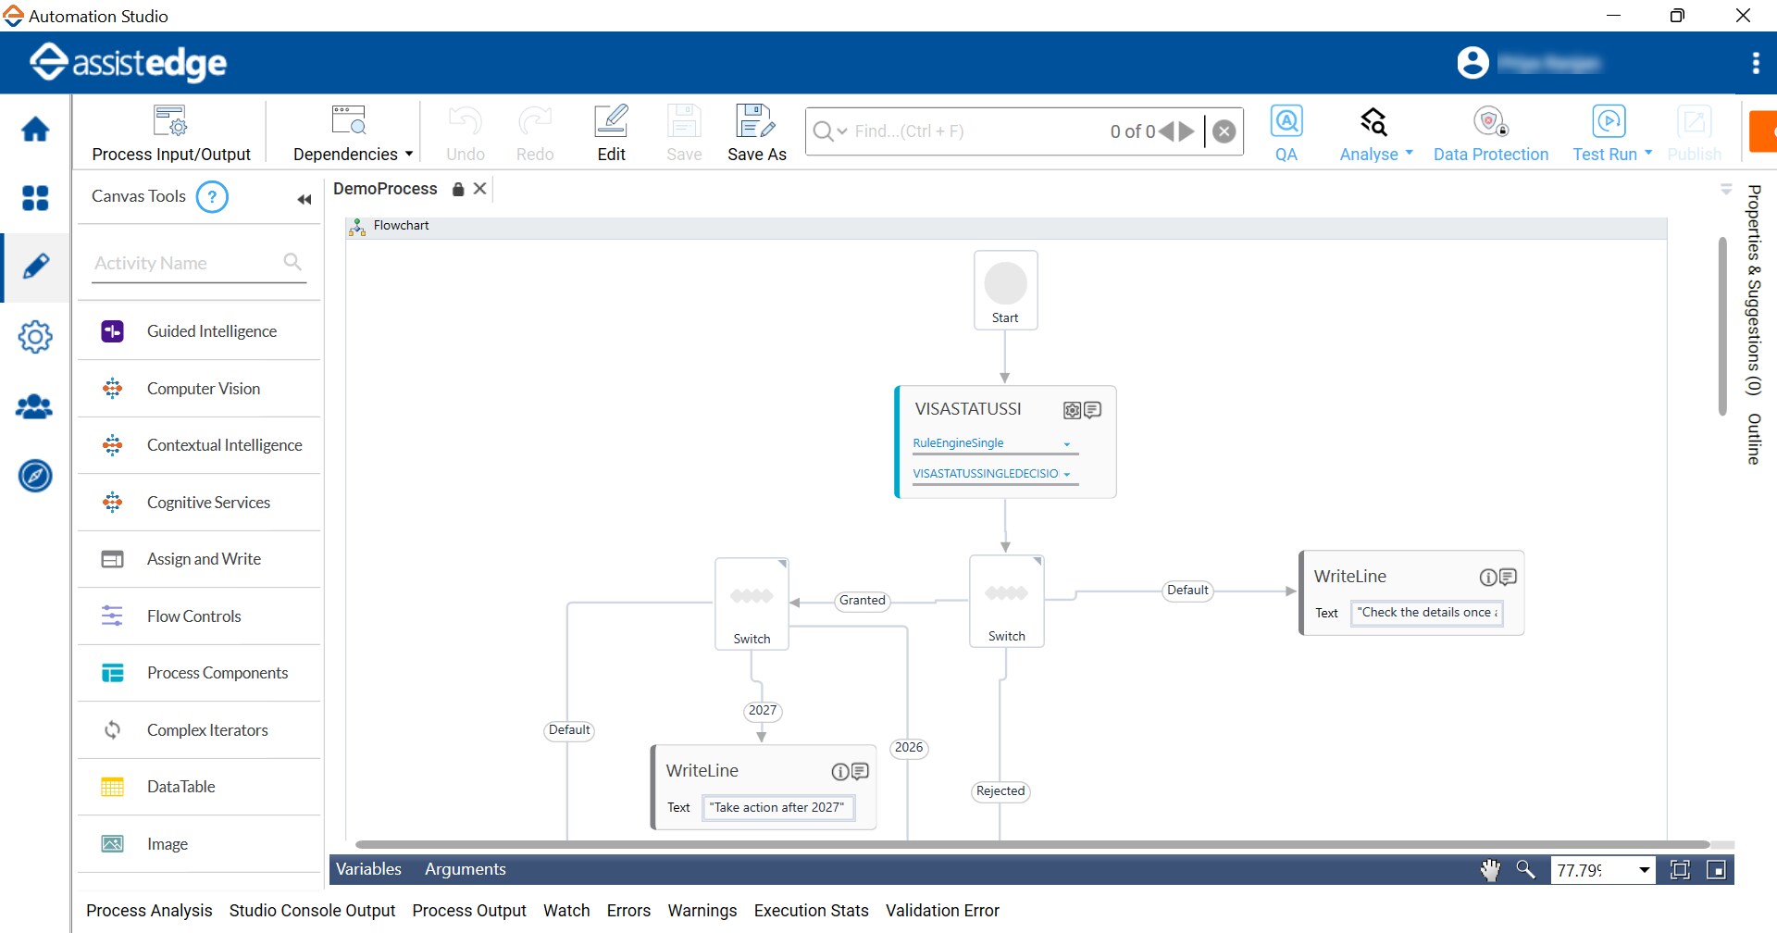The height and width of the screenshot is (933, 1777).
Task: Open Guided Intelligence activities
Action: click(211, 330)
